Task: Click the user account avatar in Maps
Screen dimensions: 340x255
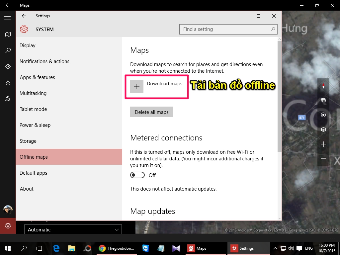Action: [x=8, y=210]
